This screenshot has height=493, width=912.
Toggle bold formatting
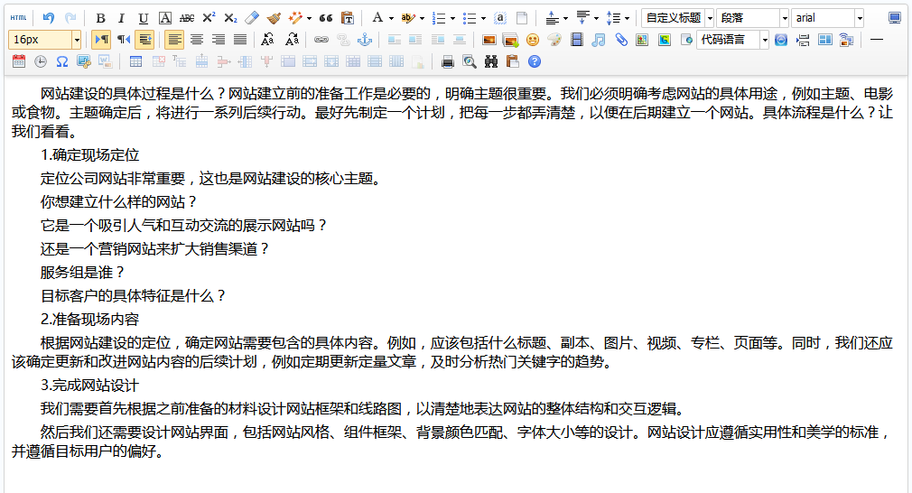100,18
